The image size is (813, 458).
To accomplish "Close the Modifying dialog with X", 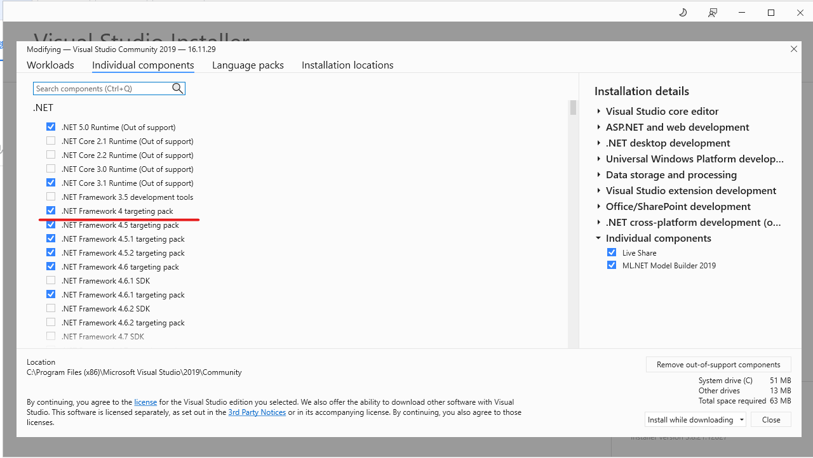I will pyautogui.click(x=794, y=49).
